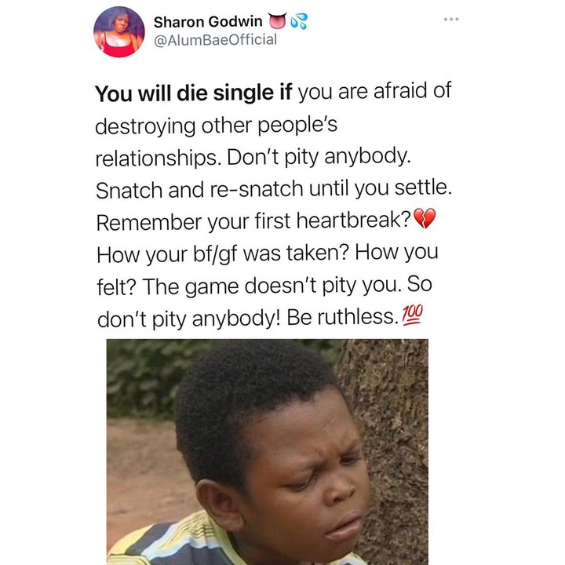
Task: Click 'How your bf/gf was taken?' text
Action: [x=223, y=253]
